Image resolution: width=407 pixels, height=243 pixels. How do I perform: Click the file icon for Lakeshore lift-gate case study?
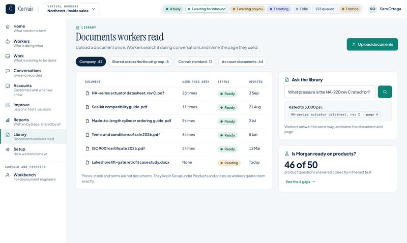point(88,163)
